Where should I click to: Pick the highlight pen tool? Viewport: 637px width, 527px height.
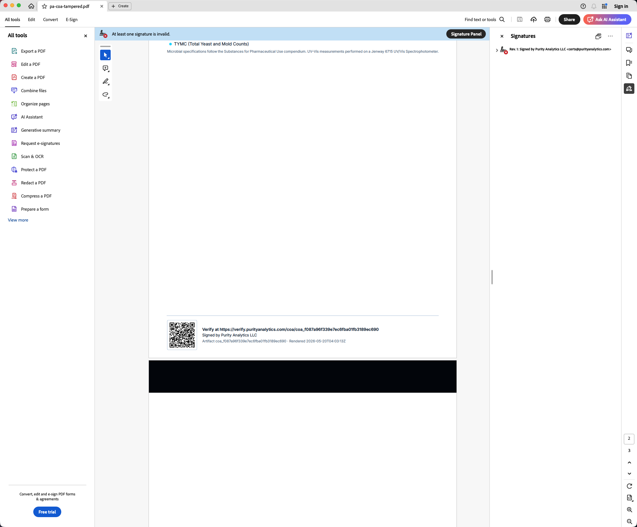(x=105, y=81)
